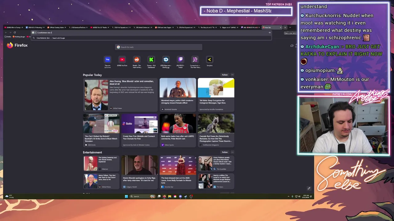Open the Corey Feldman Rob Reiner article

216,164
